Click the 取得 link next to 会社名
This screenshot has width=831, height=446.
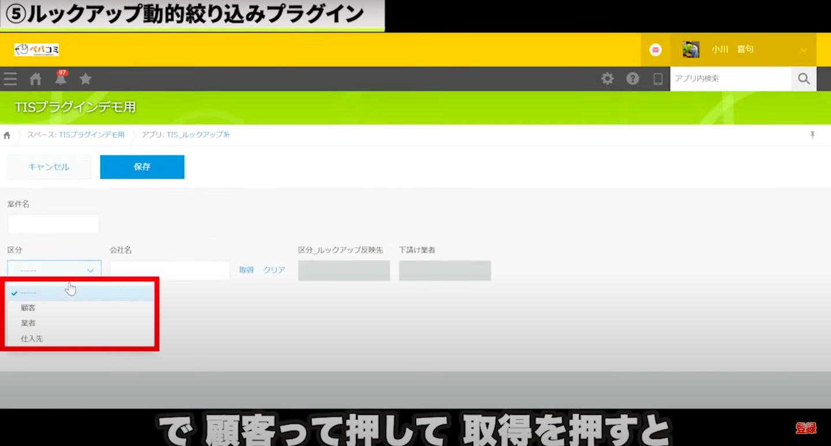tap(246, 270)
